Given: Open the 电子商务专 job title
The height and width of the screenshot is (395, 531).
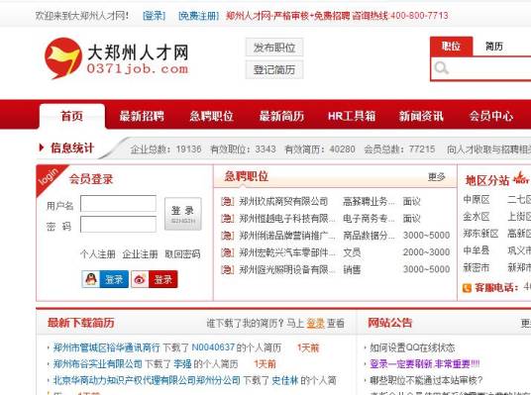Looking at the screenshot, I should click(369, 219).
